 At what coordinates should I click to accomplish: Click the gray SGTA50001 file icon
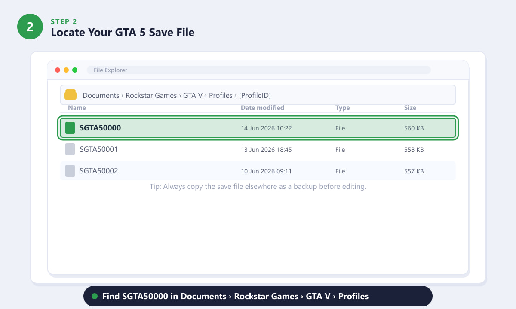(70, 149)
